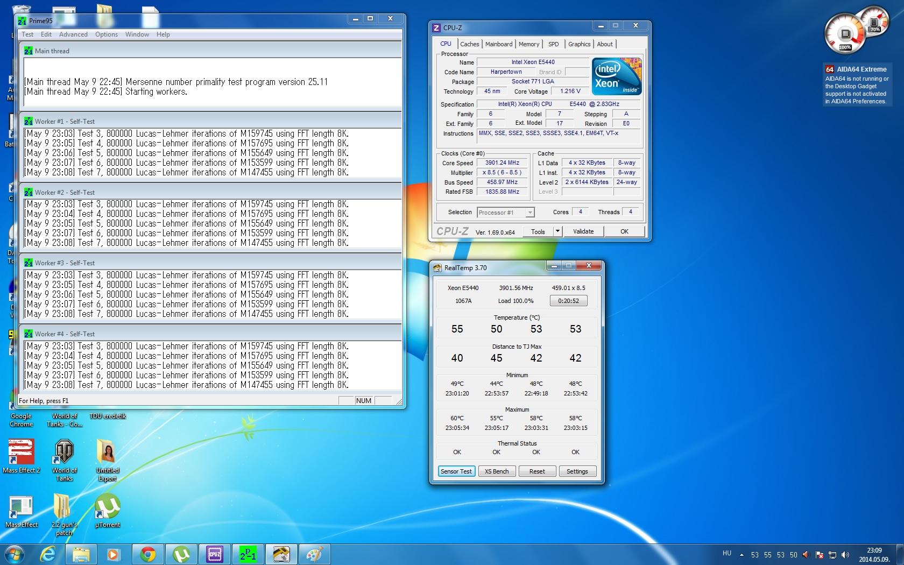904x565 pixels.
Task: Click the Worker #4 Self-Test window icon
Action: [x=29, y=334]
